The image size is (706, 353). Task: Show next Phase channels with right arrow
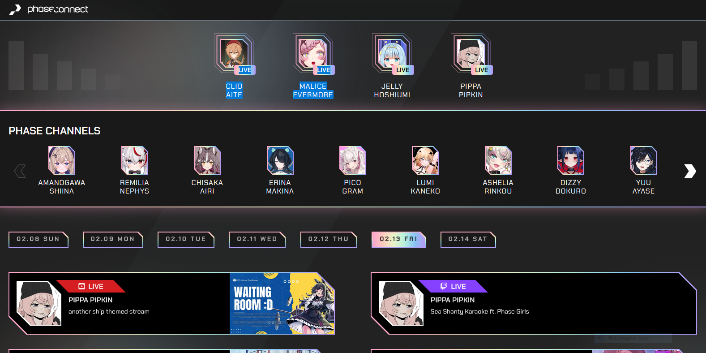(x=690, y=171)
